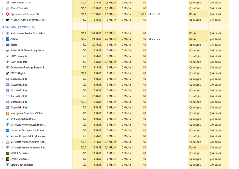Click the Discord icon in 118,3 MB row
The width and height of the screenshot is (239, 169).
(7, 102)
